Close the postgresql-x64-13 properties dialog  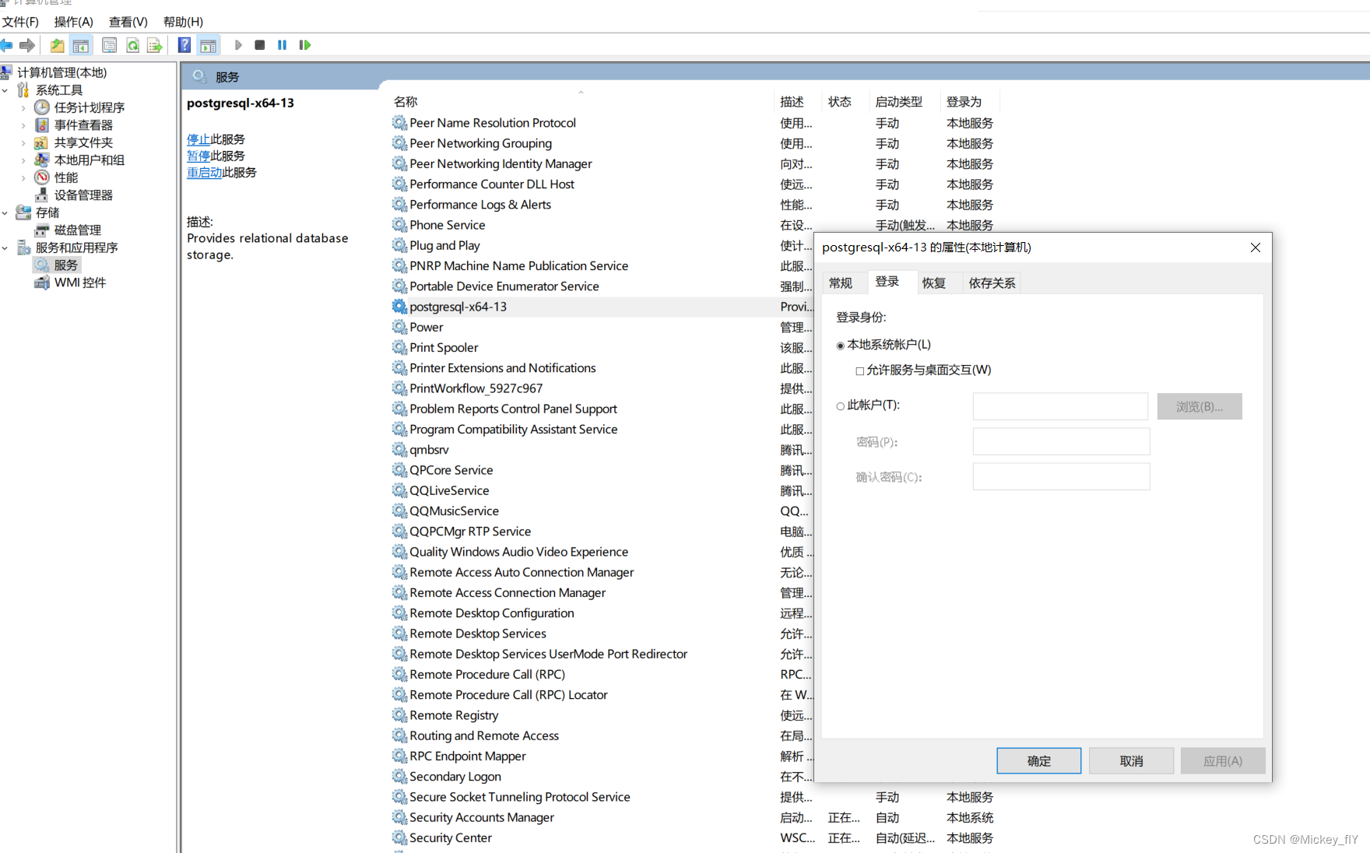pyautogui.click(x=1256, y=247)
